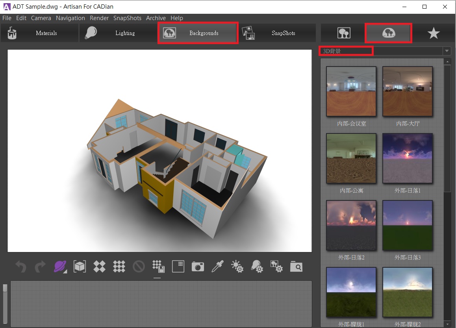This screenshot has height=328, width=456.
Task: Open the SnapShots tab
Action: point(278,33)
